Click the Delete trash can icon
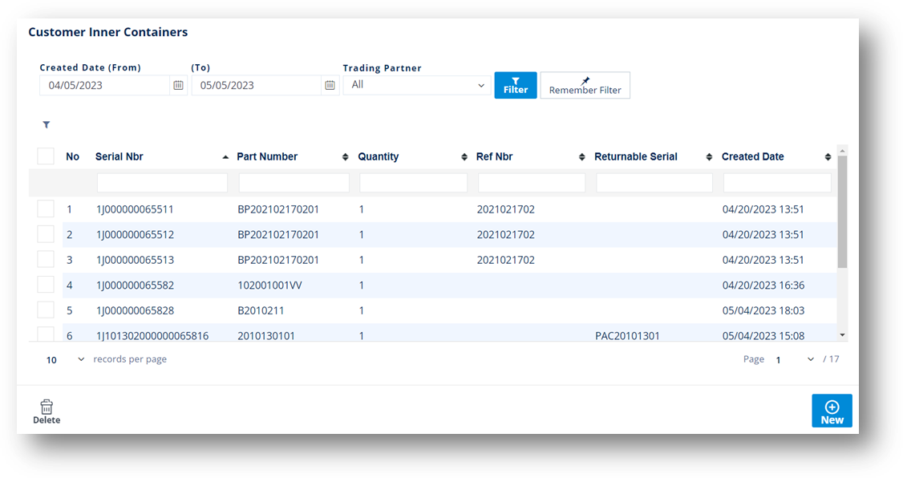Image resolution: width=903 pixels, height=478 pixels. [47, 407]
